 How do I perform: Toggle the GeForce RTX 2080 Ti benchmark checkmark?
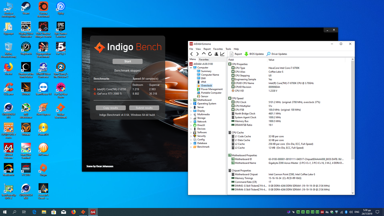[95, 94]
